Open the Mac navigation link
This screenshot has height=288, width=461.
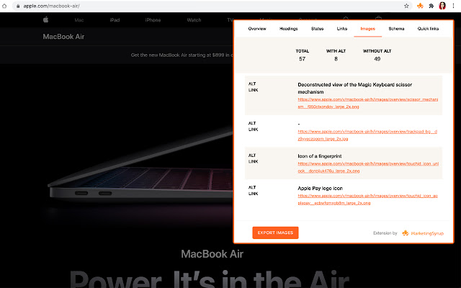pyautogui.click(x=79, y=20)
